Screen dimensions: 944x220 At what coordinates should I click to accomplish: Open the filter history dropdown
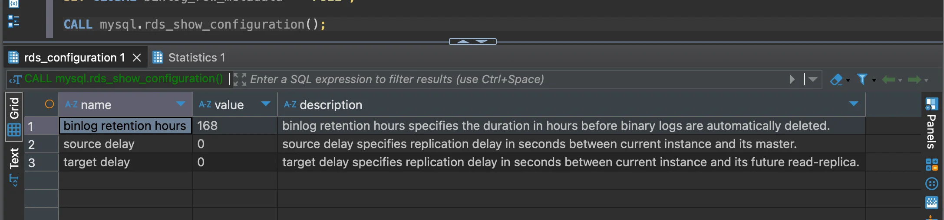click(x=813, y=79)
